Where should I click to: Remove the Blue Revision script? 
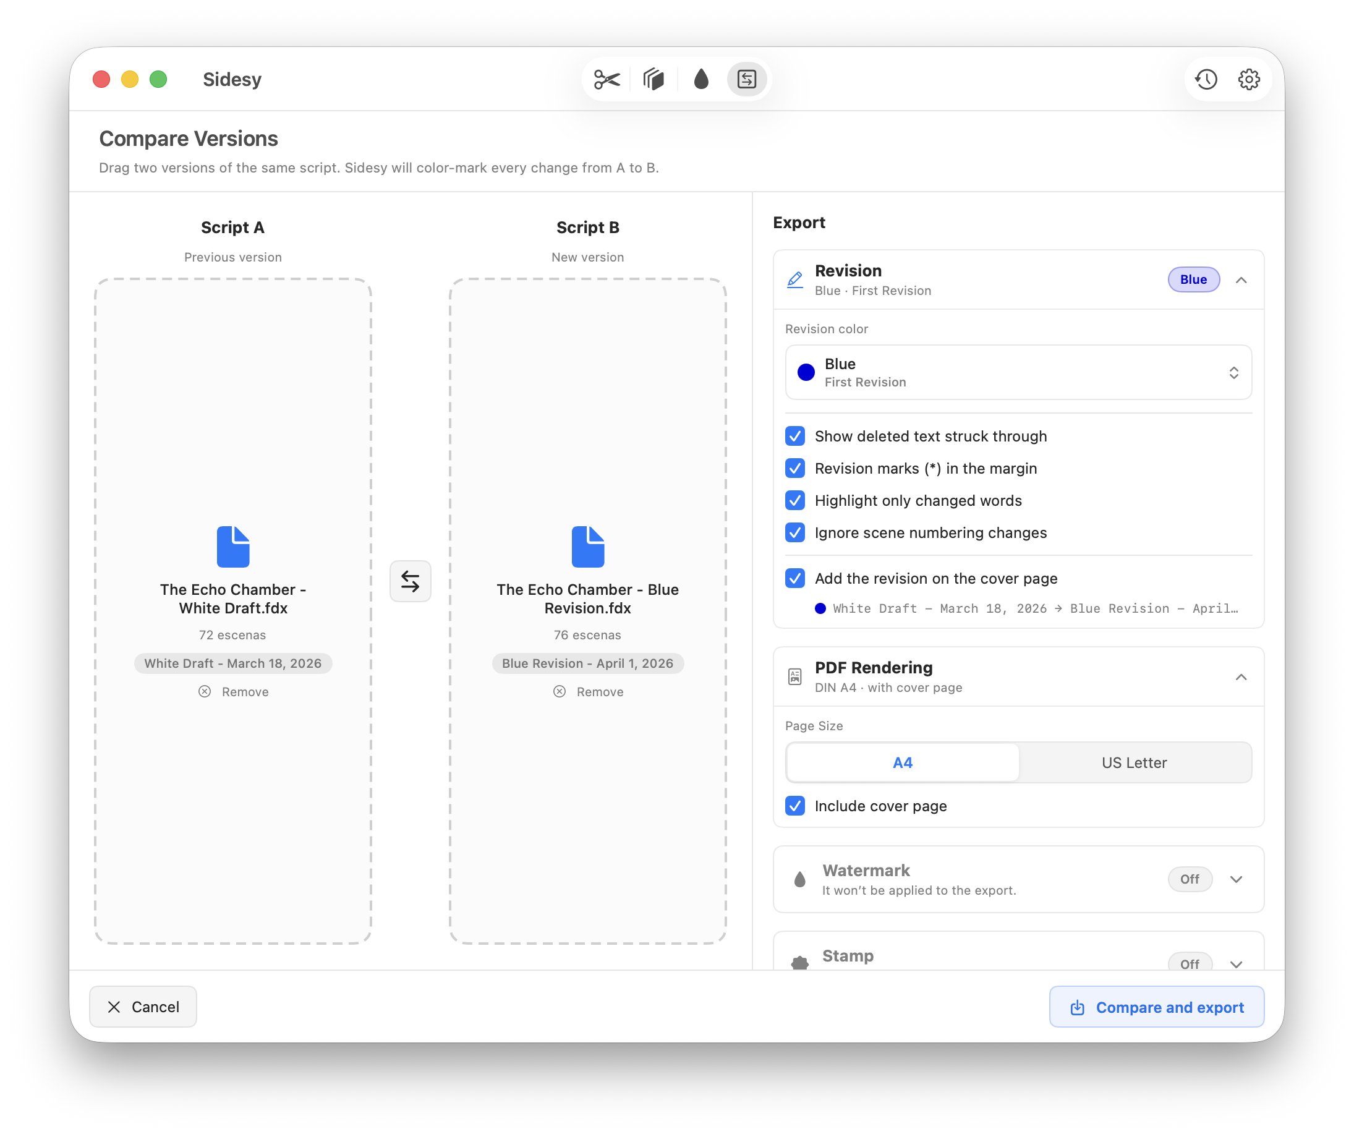pyautogui.click(x=588, y=692)
